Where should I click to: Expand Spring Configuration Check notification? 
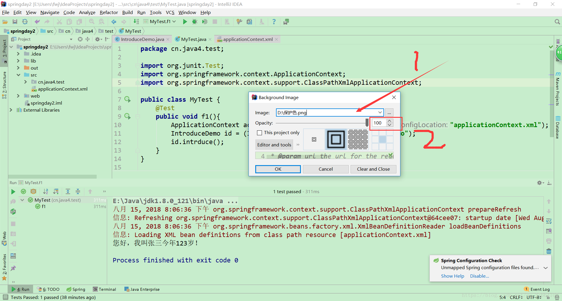546,268
